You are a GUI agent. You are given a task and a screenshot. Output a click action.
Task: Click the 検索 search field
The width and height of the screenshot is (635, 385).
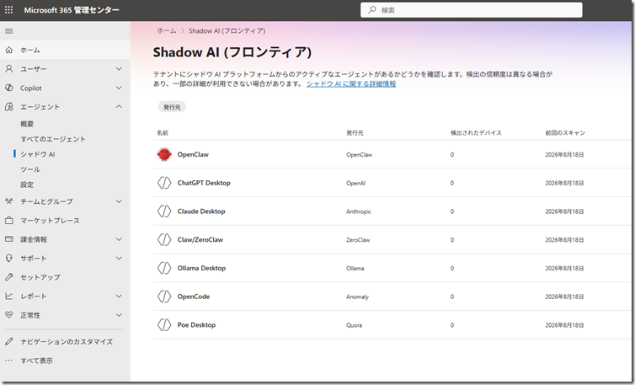point(472,10)
